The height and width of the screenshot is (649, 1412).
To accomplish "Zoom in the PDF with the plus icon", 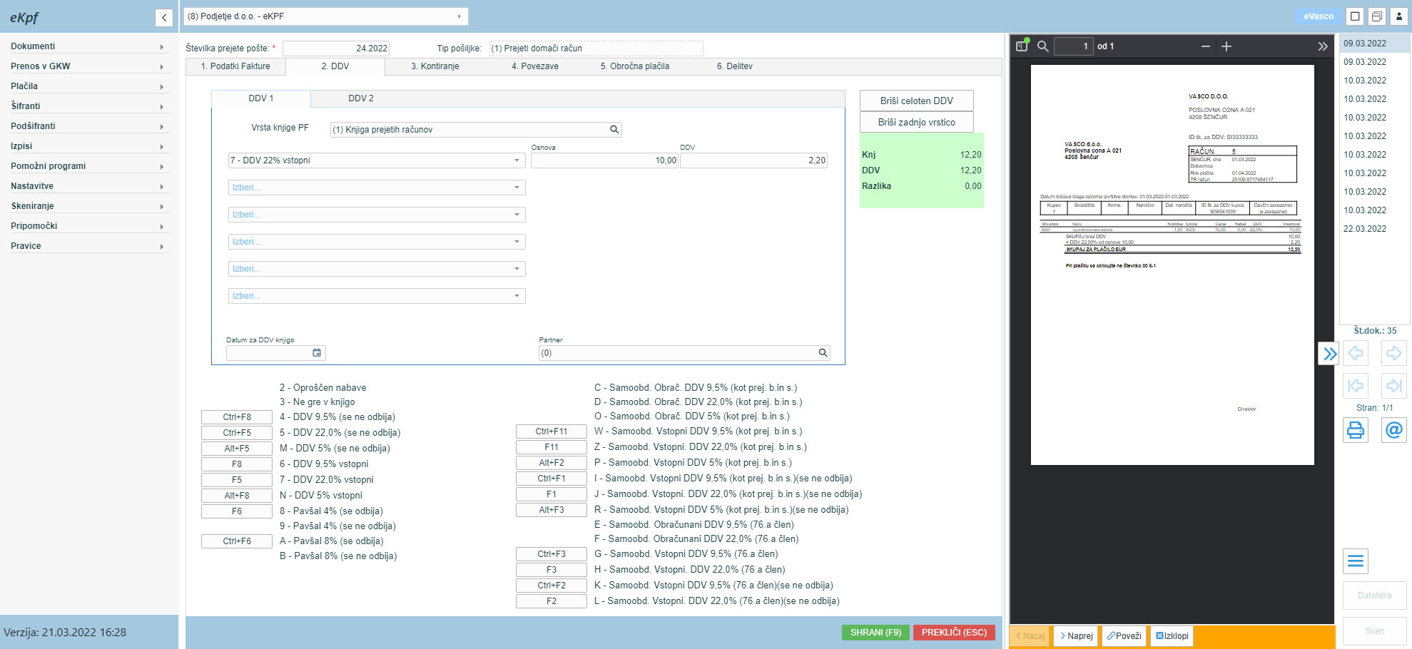I will 1226,46.
